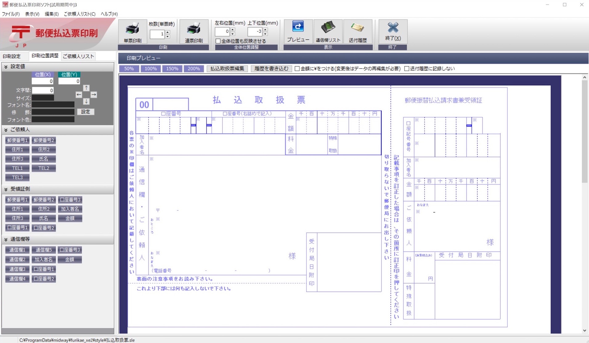Viewport: 589px width, 343px height.
Task: Click the 位置(X) input field
Action: coord(43,81)
